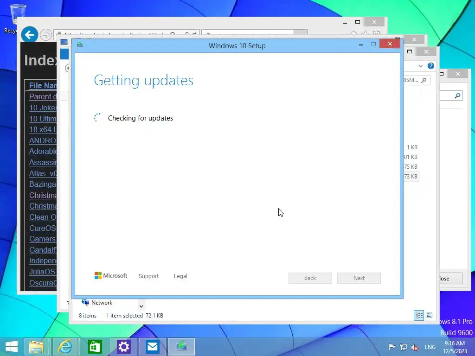
Task: Open the Action Center flag in tray
Action: 392,347
